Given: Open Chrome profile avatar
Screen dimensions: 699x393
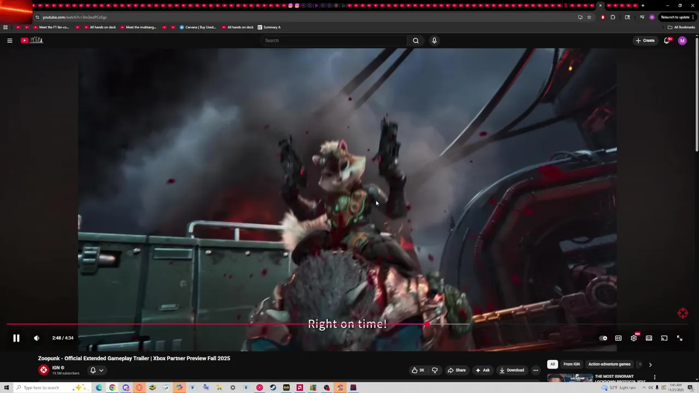Looking at the screenshot, I should 652,17.
